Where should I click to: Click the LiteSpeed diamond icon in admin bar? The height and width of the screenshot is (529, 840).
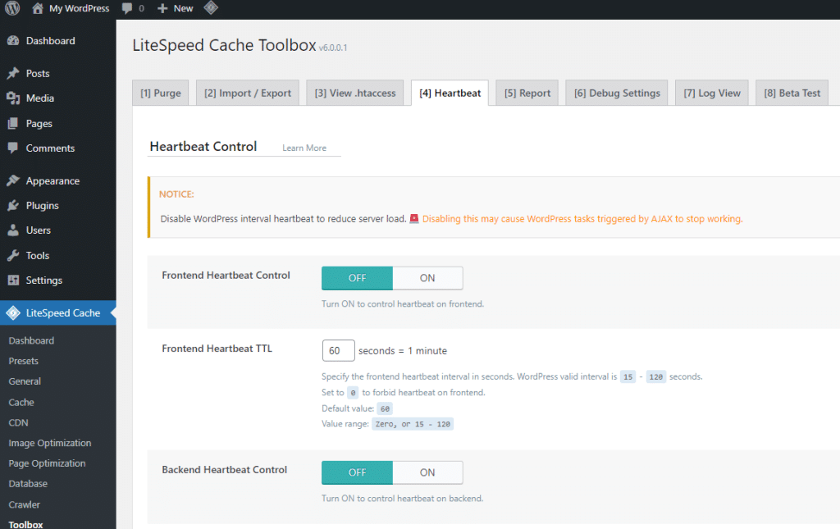pos(211,8)
